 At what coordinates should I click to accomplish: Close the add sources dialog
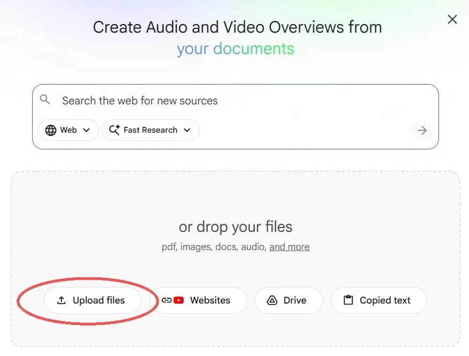pyautogui.click(x=452, y=19)
